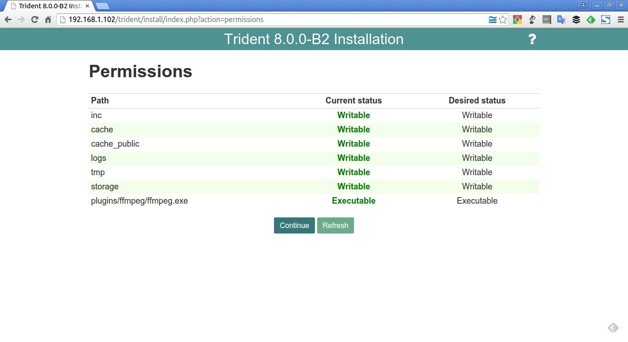Click the plugins/ffmpeg/ffmpeg.exe path cell
The height and width of the screenshot is (342, 628).
point(139,200)
